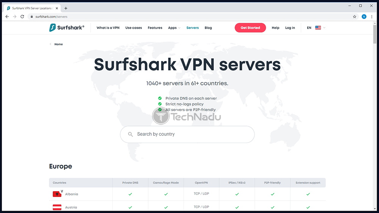This screenshot has width=379, height=213.
Task: Click the Private DNS column header
Action: coord(130,183)
